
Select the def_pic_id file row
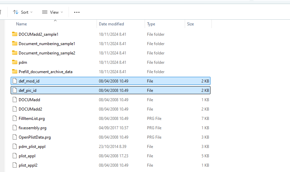click(110, 90)
